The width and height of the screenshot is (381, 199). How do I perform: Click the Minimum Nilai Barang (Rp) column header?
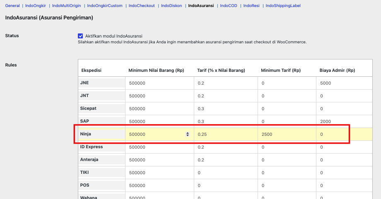click(156, 70)
